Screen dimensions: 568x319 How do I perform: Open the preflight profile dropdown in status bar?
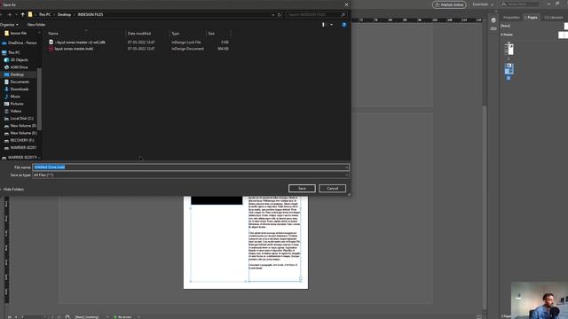[138, 317]
